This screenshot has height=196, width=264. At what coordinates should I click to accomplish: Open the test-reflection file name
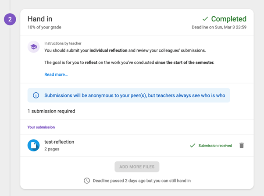[x=59, y=142]
